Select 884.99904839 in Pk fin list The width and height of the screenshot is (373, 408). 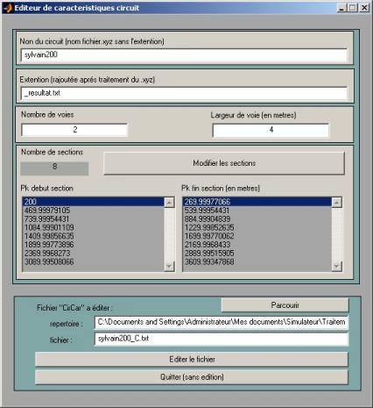pyautogui.click(x=257, y=218)
